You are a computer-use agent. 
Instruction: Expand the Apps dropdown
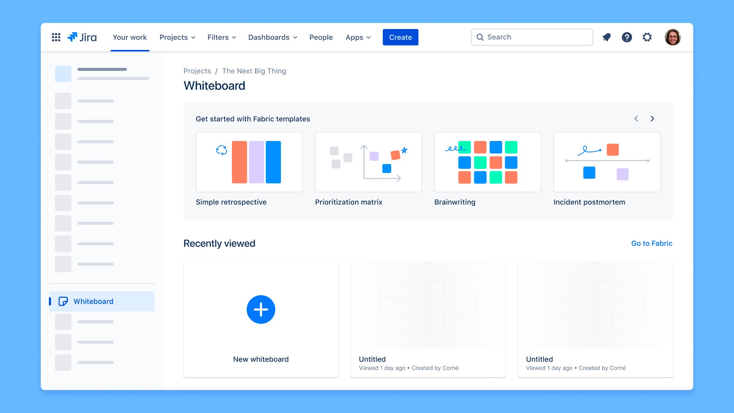[358, 37]
